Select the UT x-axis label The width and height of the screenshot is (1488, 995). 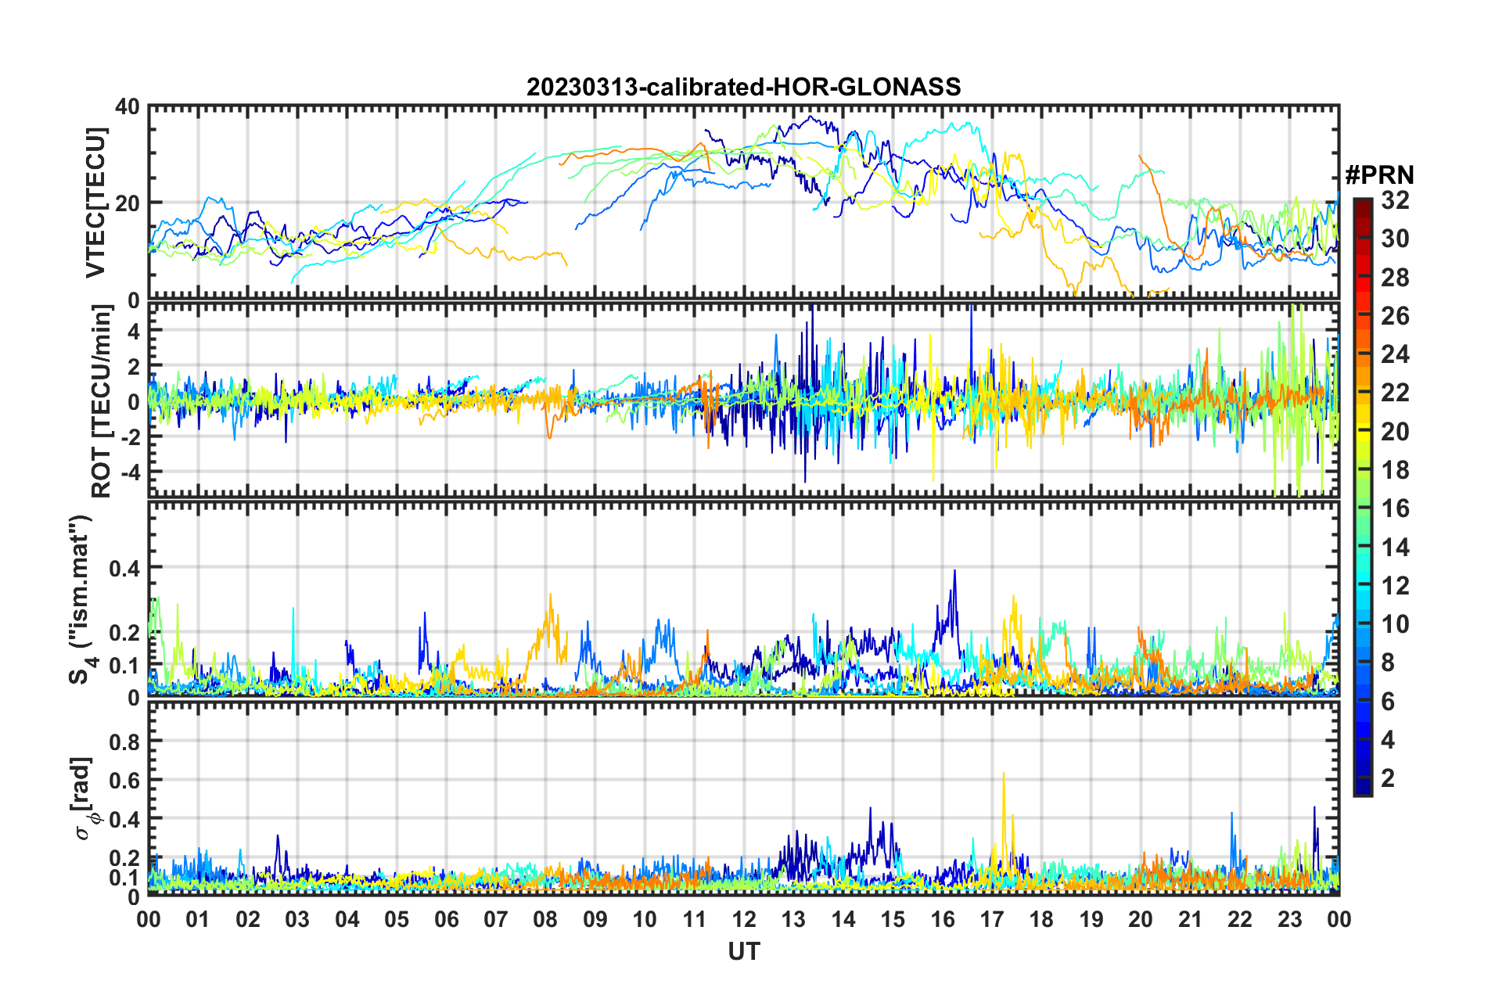(743, 951)
